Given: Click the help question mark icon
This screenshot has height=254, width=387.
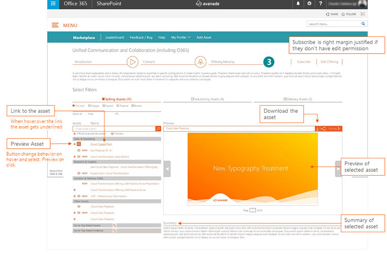Looking at the screenshot, I should [x=321, y=4].
